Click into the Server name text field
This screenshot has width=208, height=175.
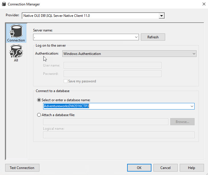point(83,37)
